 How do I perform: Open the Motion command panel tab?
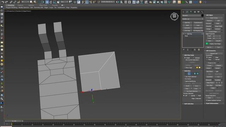pos(195,12)
